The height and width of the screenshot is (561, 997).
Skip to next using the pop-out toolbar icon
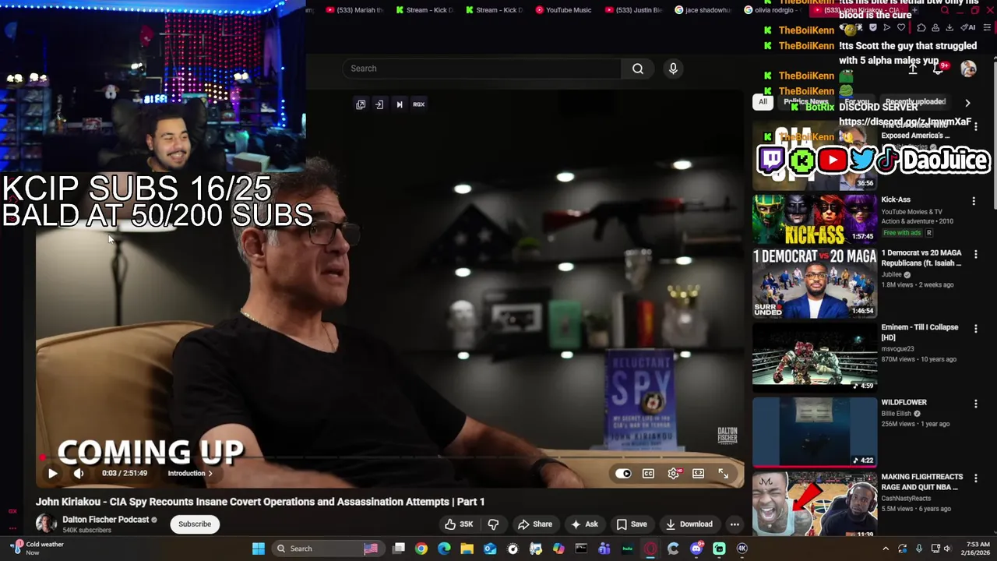pos(400,104)
